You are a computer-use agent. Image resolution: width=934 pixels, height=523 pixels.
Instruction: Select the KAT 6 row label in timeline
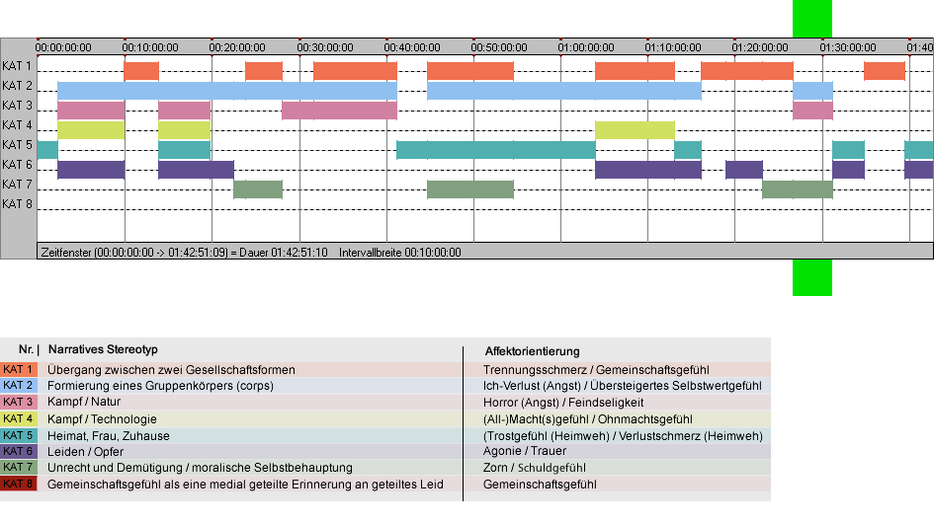point(17,164)
